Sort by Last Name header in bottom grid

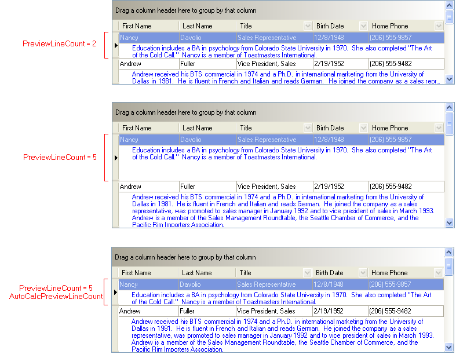coord(207,273)
